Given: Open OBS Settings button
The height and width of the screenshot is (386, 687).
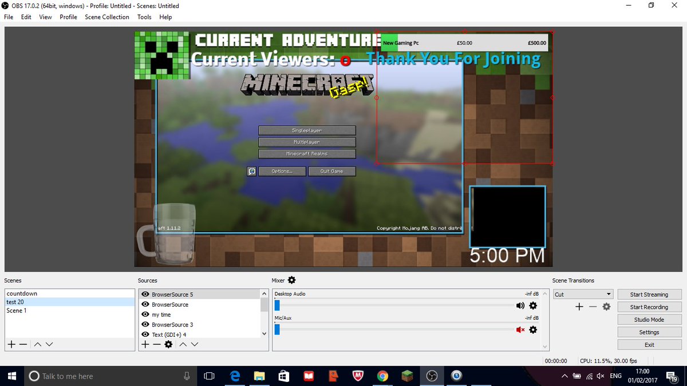Looking at the screenshot, I should coord(649,332).
